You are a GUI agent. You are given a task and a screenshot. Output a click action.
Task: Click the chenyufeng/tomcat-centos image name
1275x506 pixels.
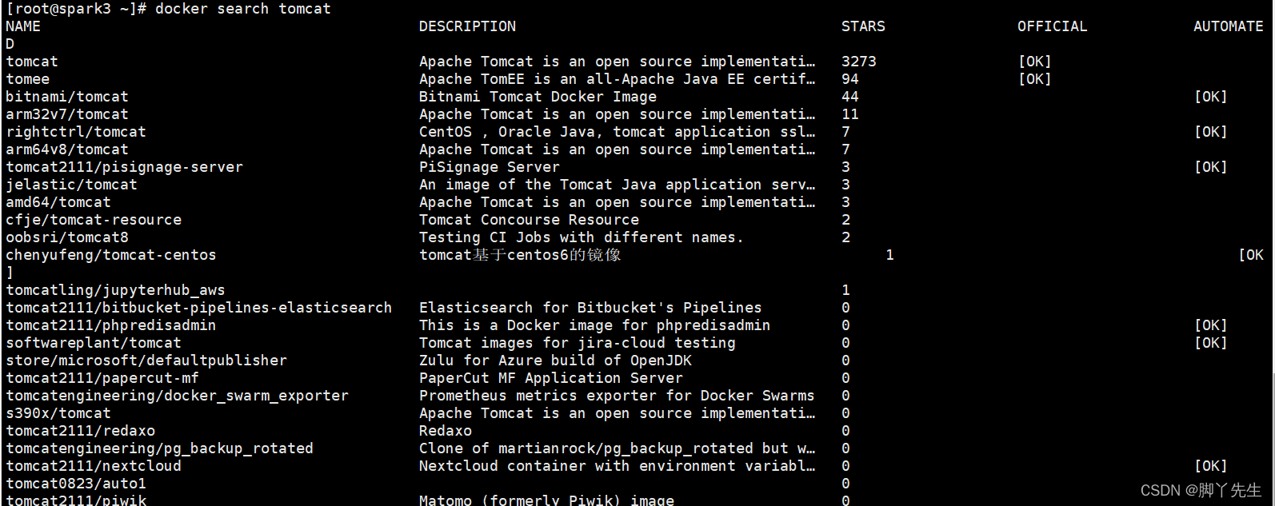coord(111,255)
